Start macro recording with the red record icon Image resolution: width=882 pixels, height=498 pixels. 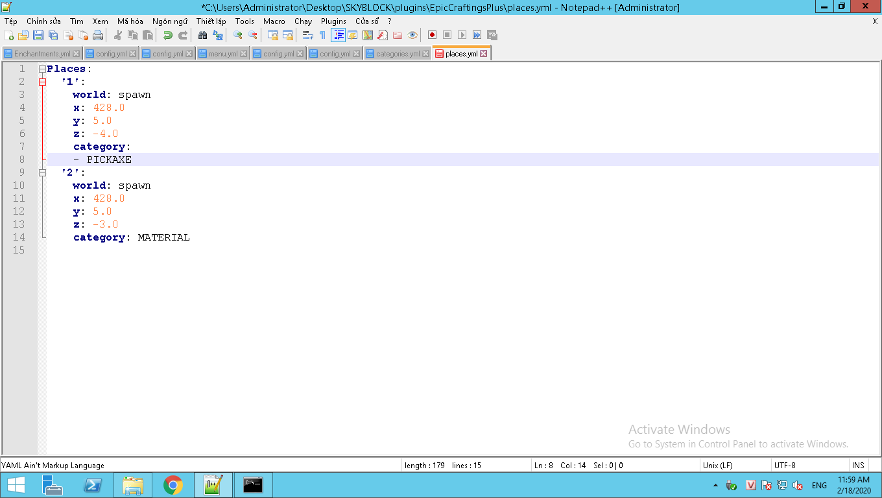tap(432, 35)
